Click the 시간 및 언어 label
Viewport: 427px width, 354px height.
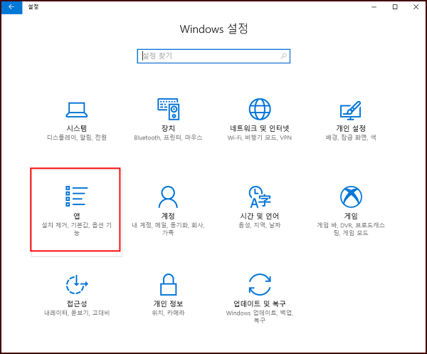260,216
